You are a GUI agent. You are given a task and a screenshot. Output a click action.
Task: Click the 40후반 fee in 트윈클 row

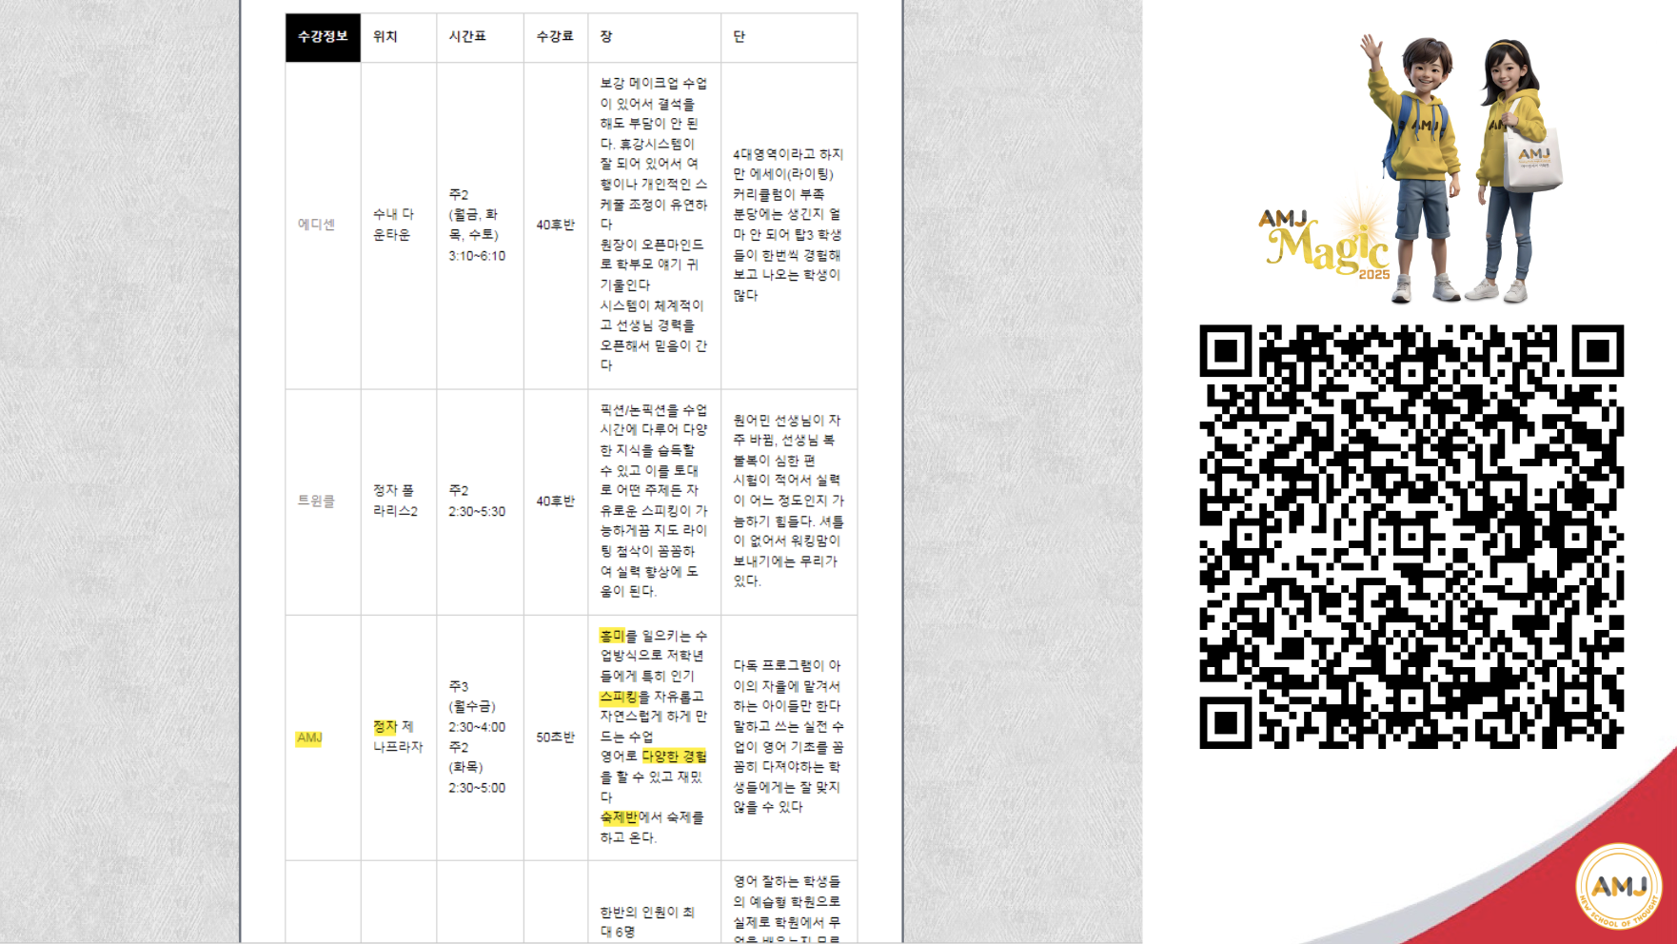556,501
